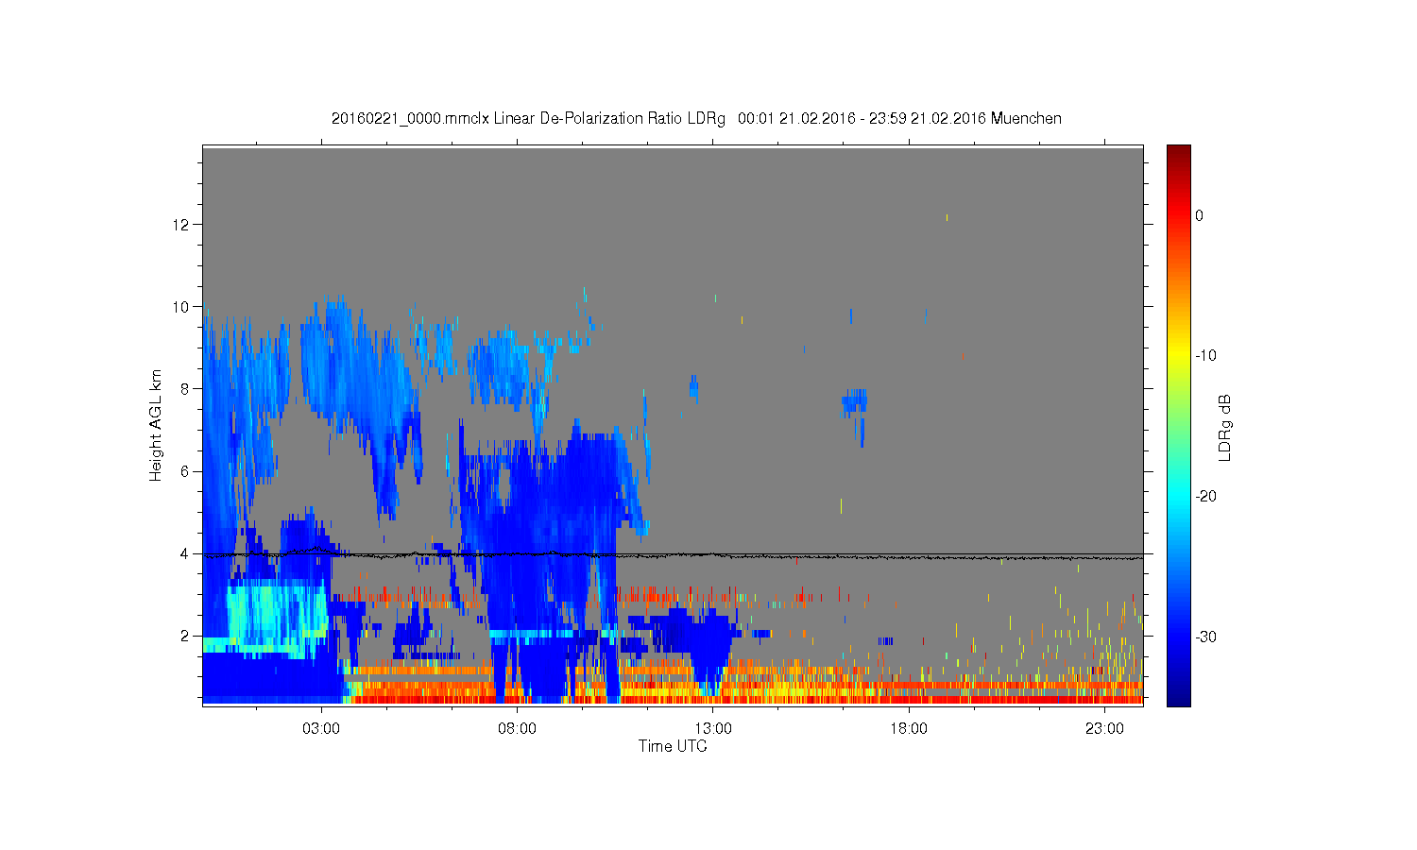This screenshot has width=1417, height=850.
Task: Click the colorbar value -20 label
Action: click(1206, 497)
